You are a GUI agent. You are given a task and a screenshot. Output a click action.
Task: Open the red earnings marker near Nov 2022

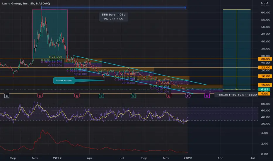pyautogui.click(x=168, y=96)
